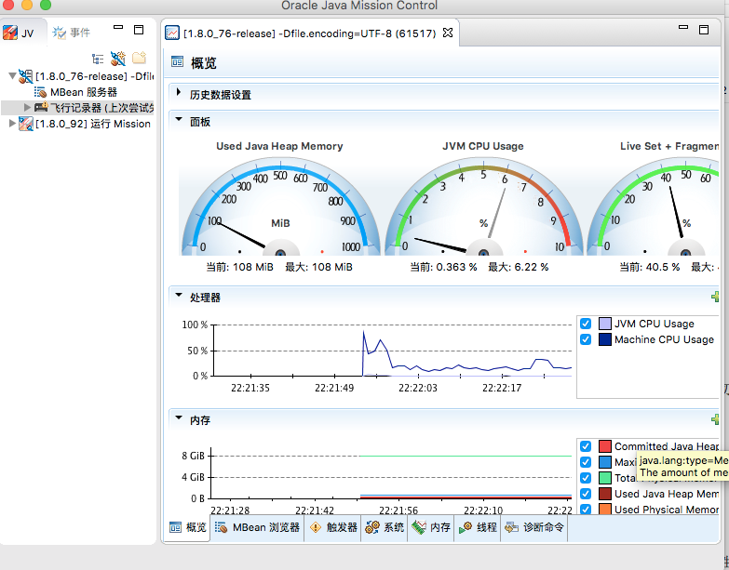
Task: Close the 1.8.0_76-release editor tab
Action: pyautogui.click(x=447, y=33)
